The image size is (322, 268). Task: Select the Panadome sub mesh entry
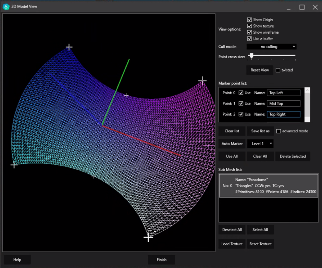point(268,185)
